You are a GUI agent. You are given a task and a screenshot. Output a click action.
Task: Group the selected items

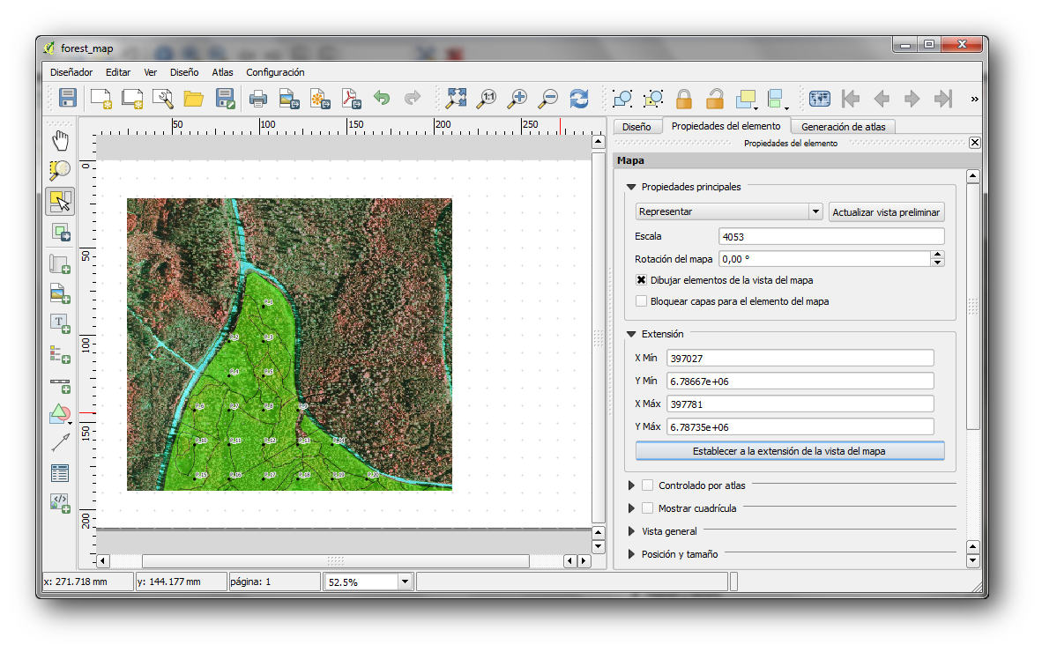click(622, 99)
